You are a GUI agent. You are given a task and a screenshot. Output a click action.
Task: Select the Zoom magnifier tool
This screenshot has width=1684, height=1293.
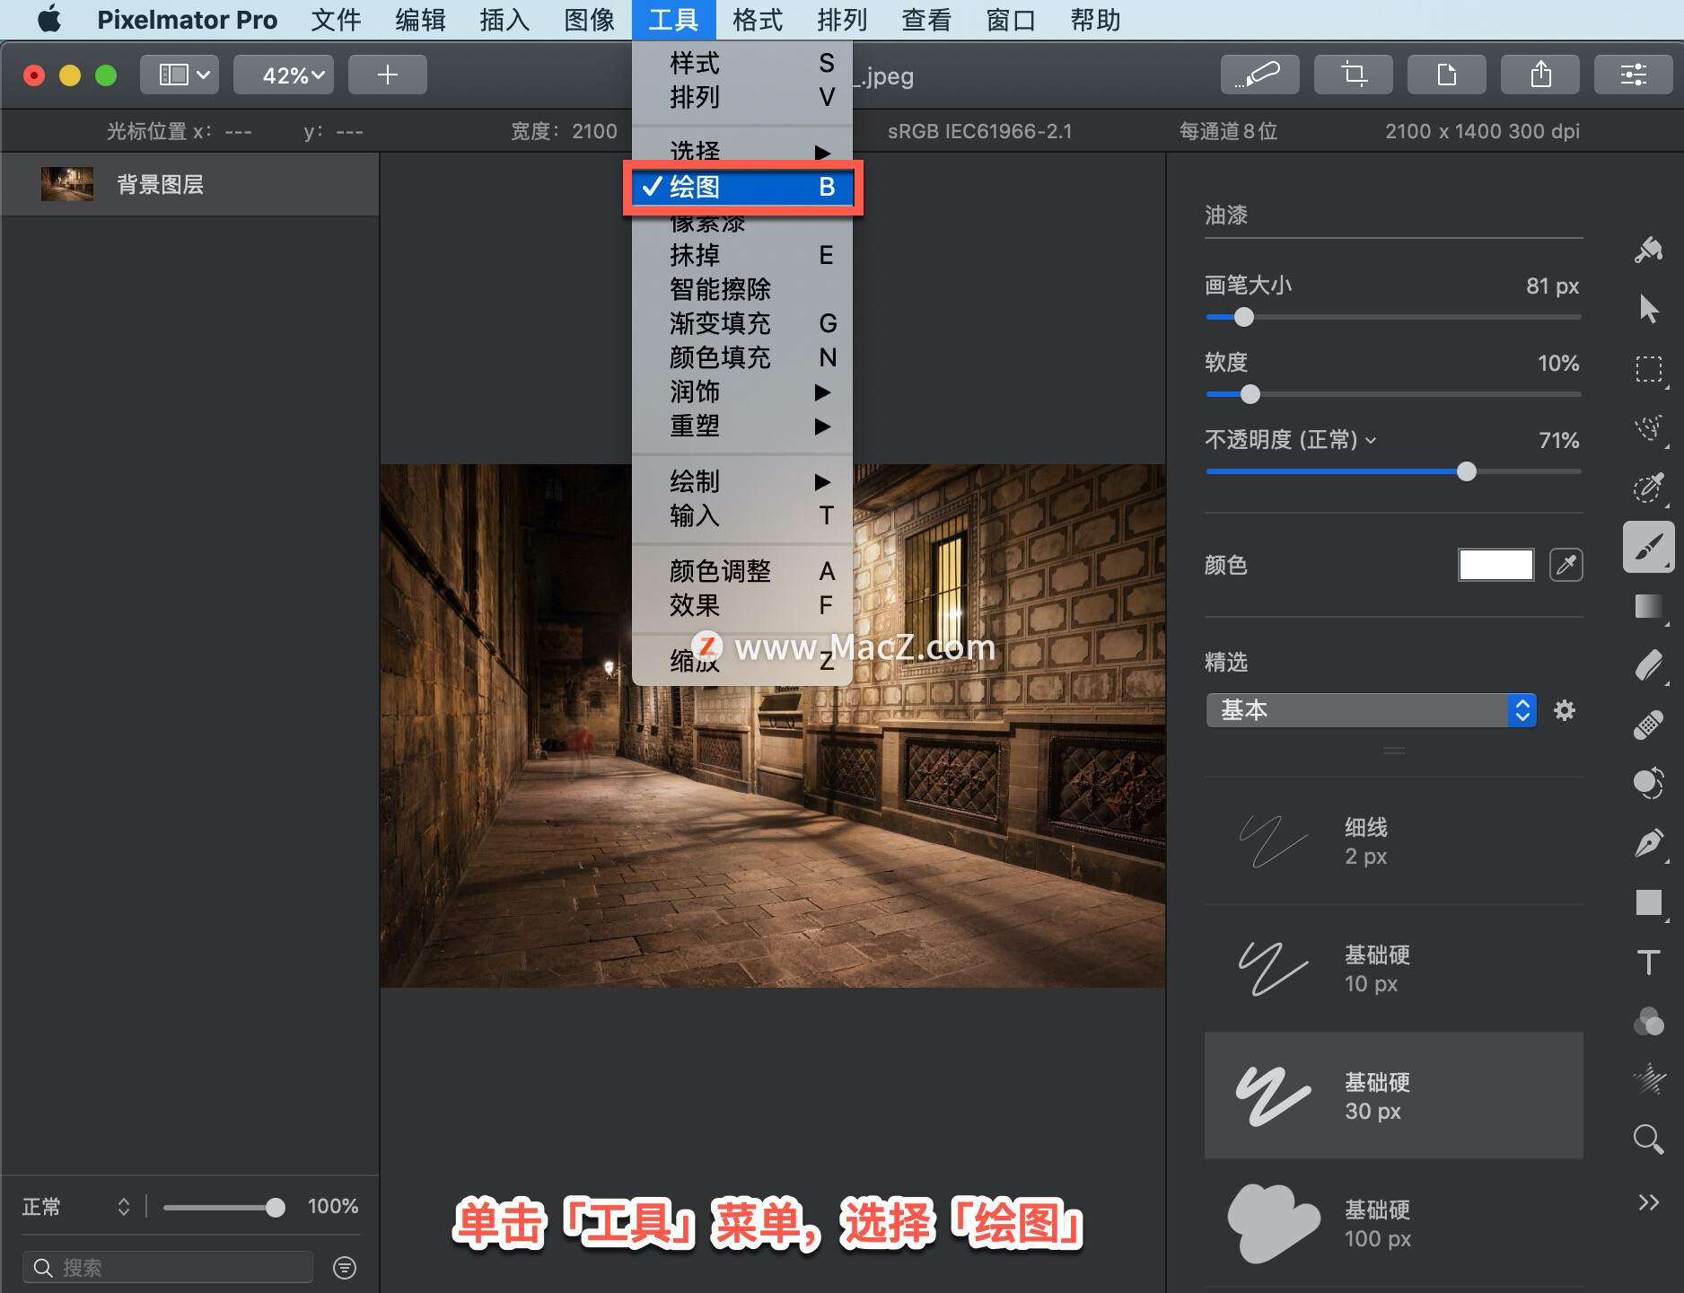click(x=1648, y=1139)
